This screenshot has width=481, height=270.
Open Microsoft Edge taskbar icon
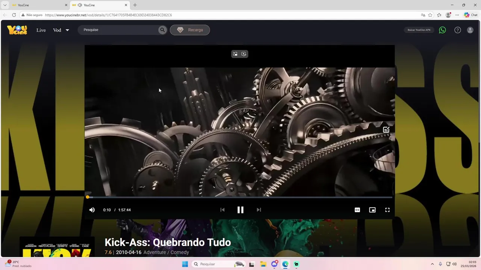[285, 264]
